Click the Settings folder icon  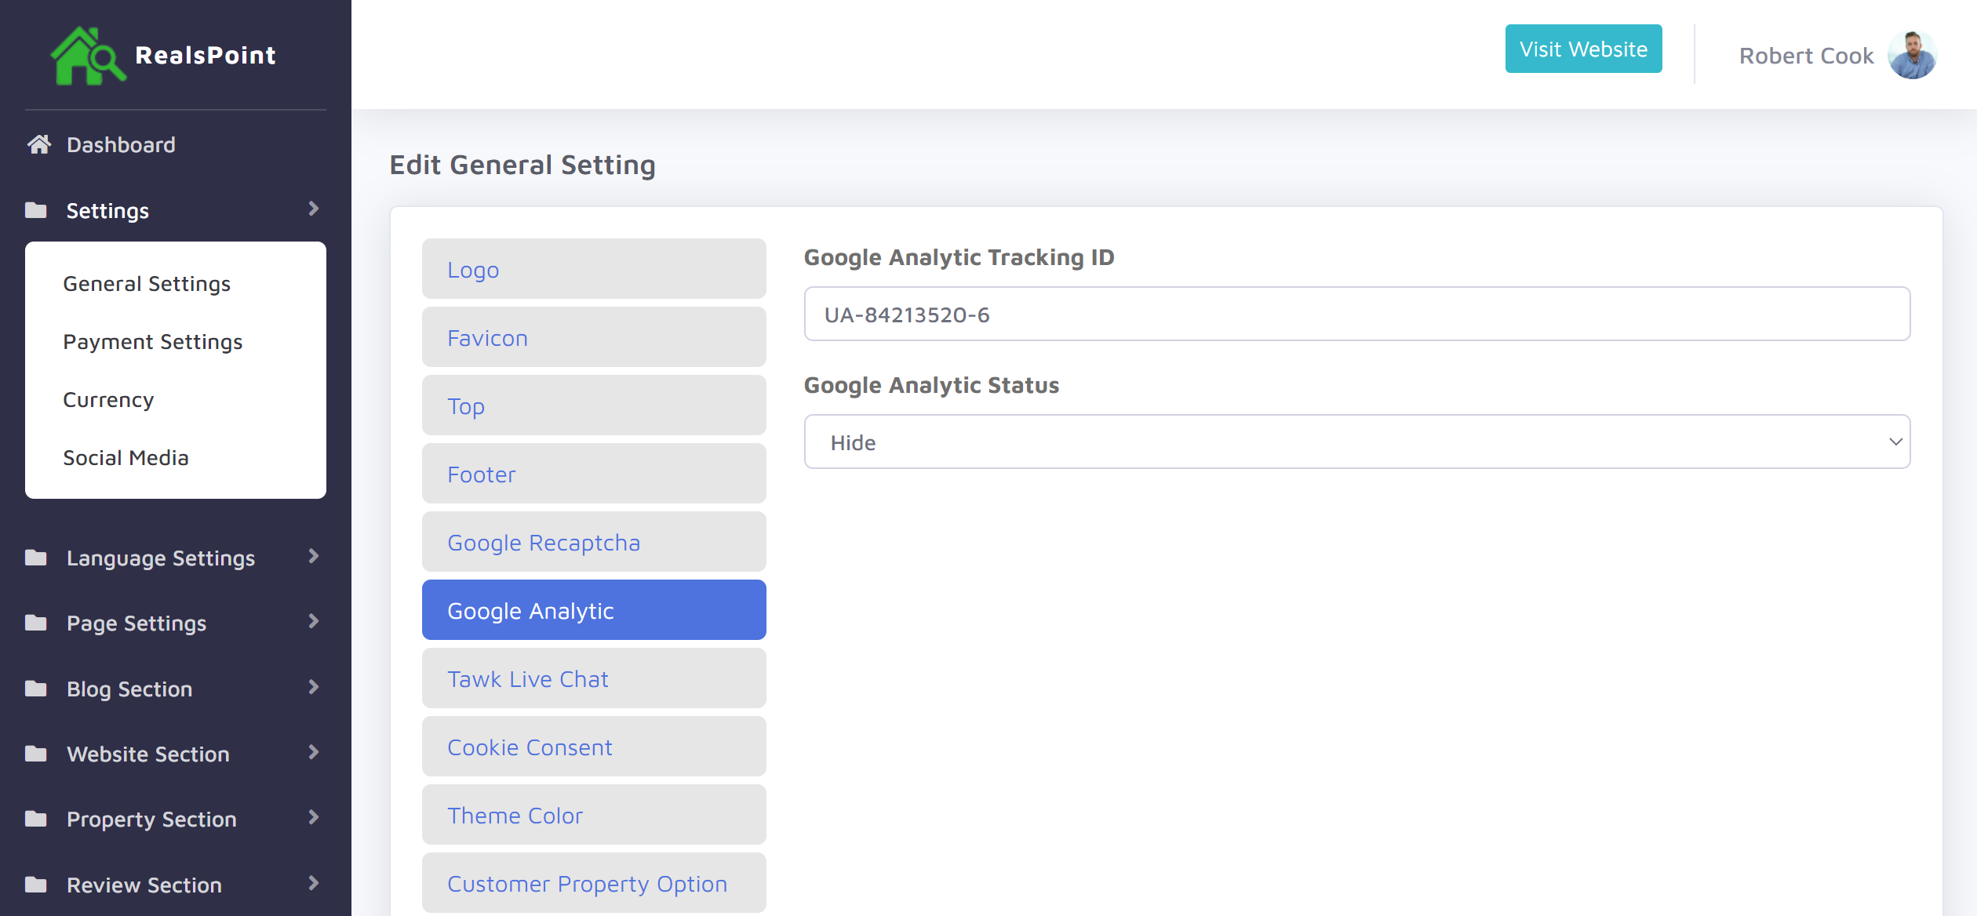coord(36,210)
